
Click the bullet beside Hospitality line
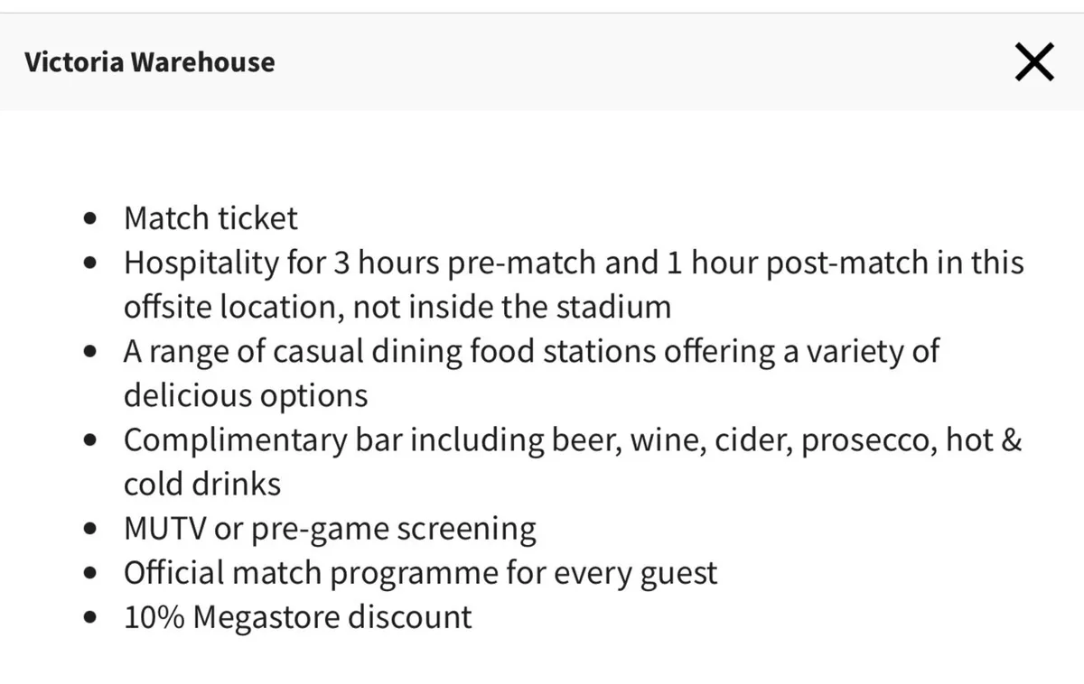click(x=89, y=262)
